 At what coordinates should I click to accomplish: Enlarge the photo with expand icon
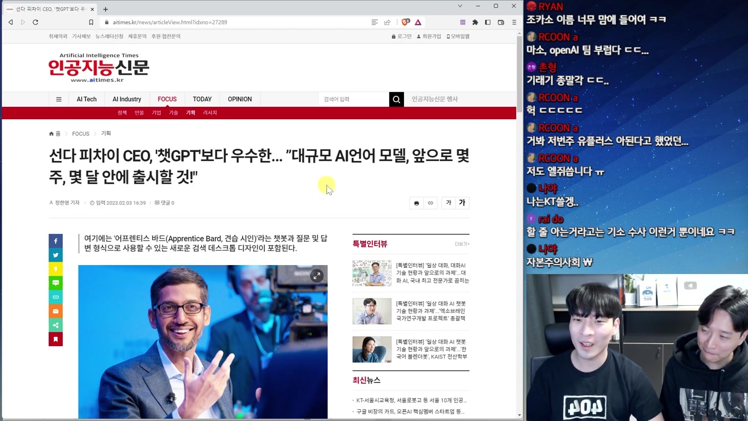pyautogui.click(x=317, y=276)
